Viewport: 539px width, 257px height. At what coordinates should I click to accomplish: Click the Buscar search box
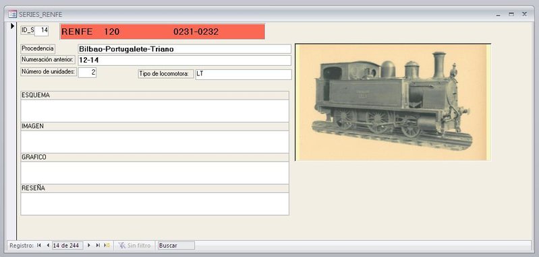point(176,246)
